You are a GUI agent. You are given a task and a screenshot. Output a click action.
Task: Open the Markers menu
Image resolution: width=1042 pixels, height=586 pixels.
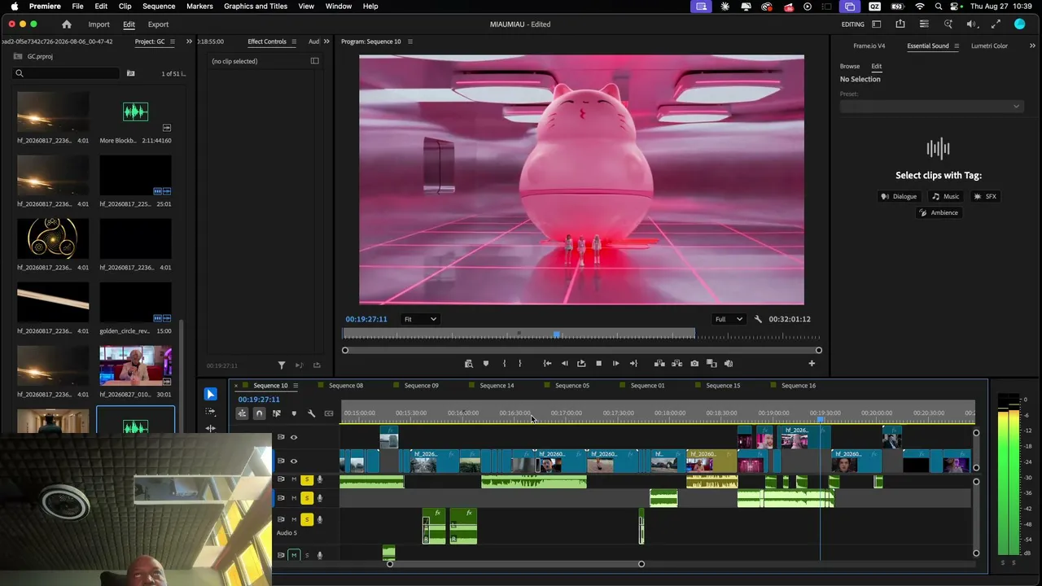199,7
